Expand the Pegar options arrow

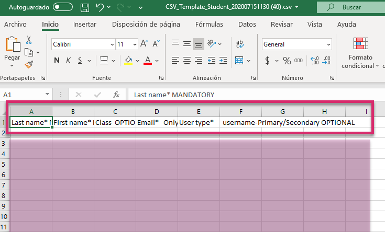[x=12, y=65]
